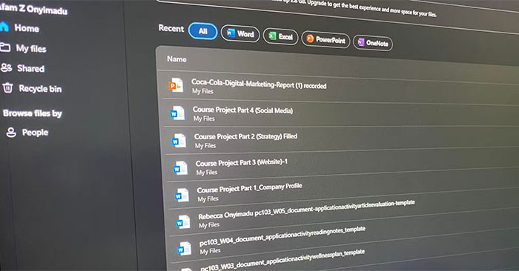
Task: Click My Files location under Course Project Part 2
Action: (205, 145)
